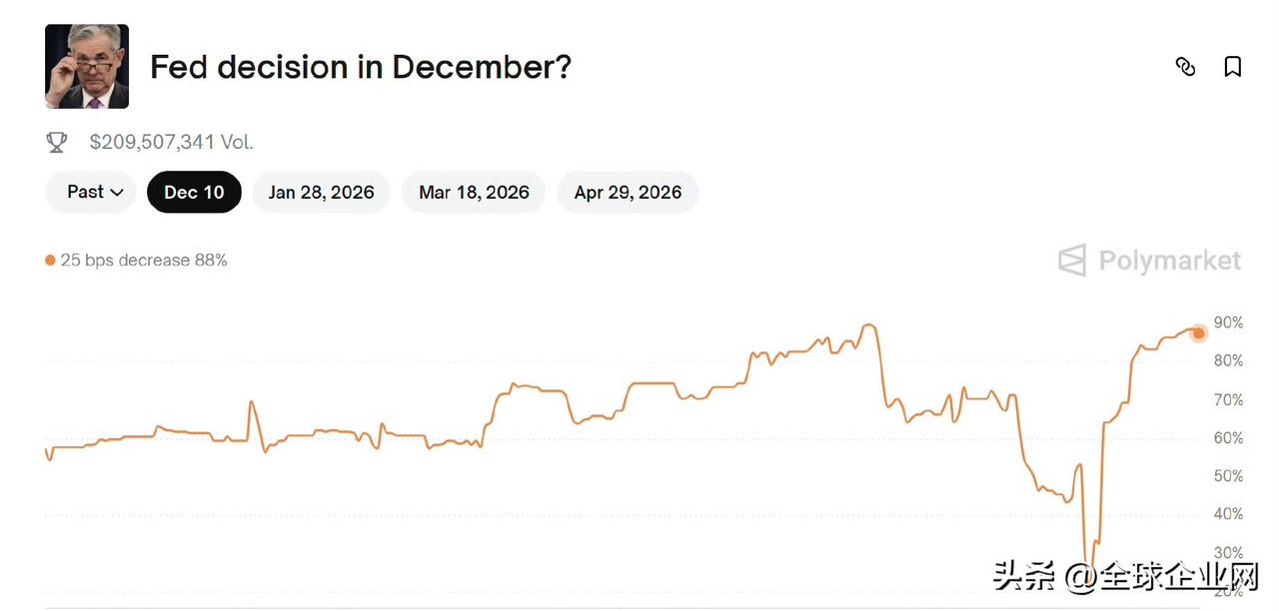Click the $209,507,341 Vol. text
Screen dimensions: 1279x611
[171, 142]
